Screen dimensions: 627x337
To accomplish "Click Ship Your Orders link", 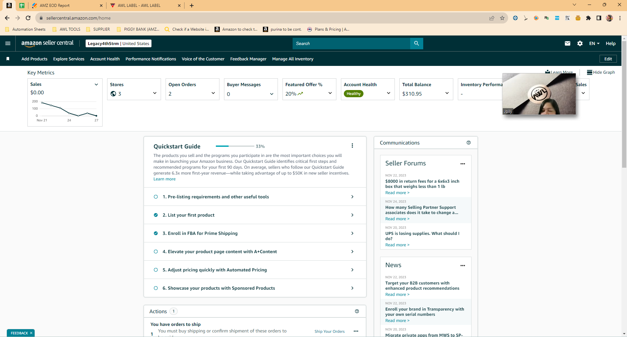I will tap(330, 331).
